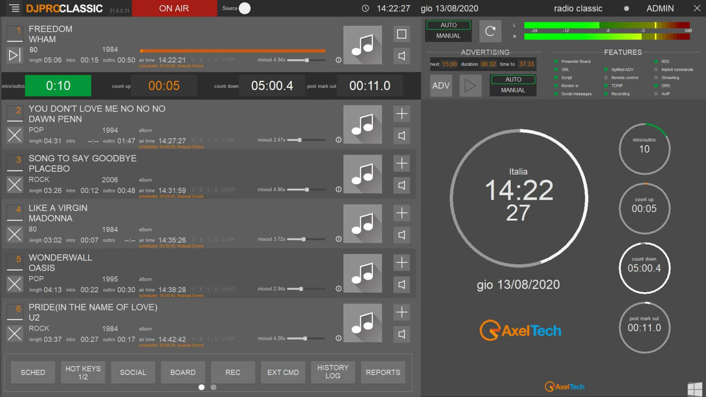
Task: Click the rotate refresh icon beside AUTO
Action: click(490, 31)
